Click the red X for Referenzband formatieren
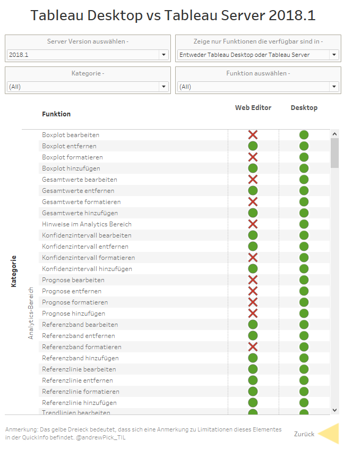345x457 pixels. (x=253, y=347)
